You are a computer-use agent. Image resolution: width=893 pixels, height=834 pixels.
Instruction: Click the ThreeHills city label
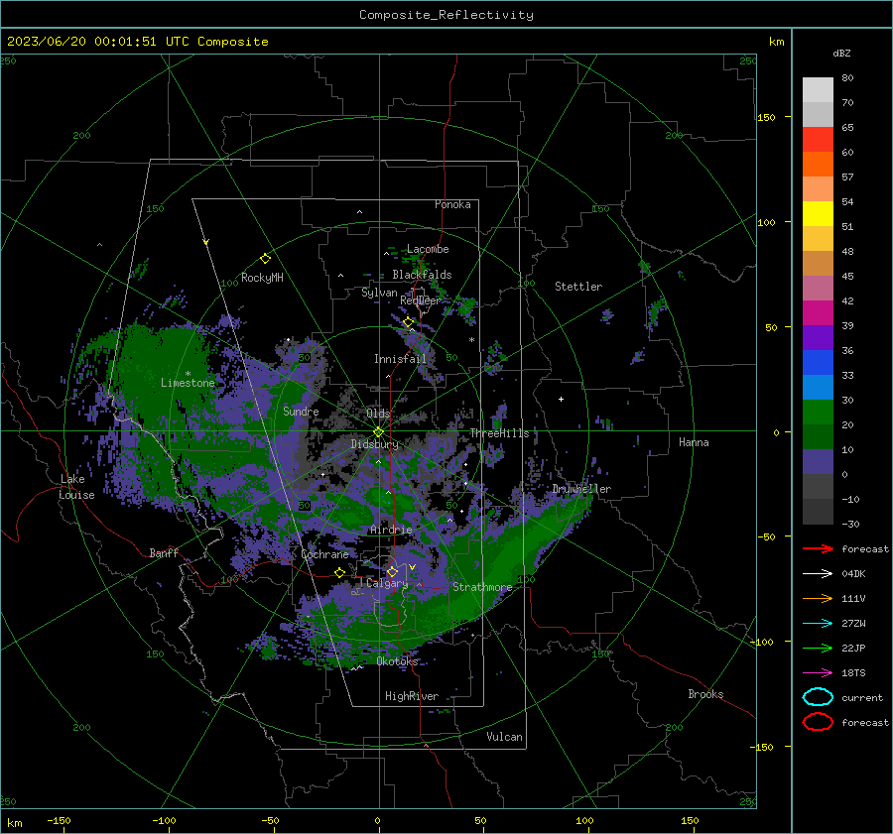pyautogui.click(x=499, y=433)
